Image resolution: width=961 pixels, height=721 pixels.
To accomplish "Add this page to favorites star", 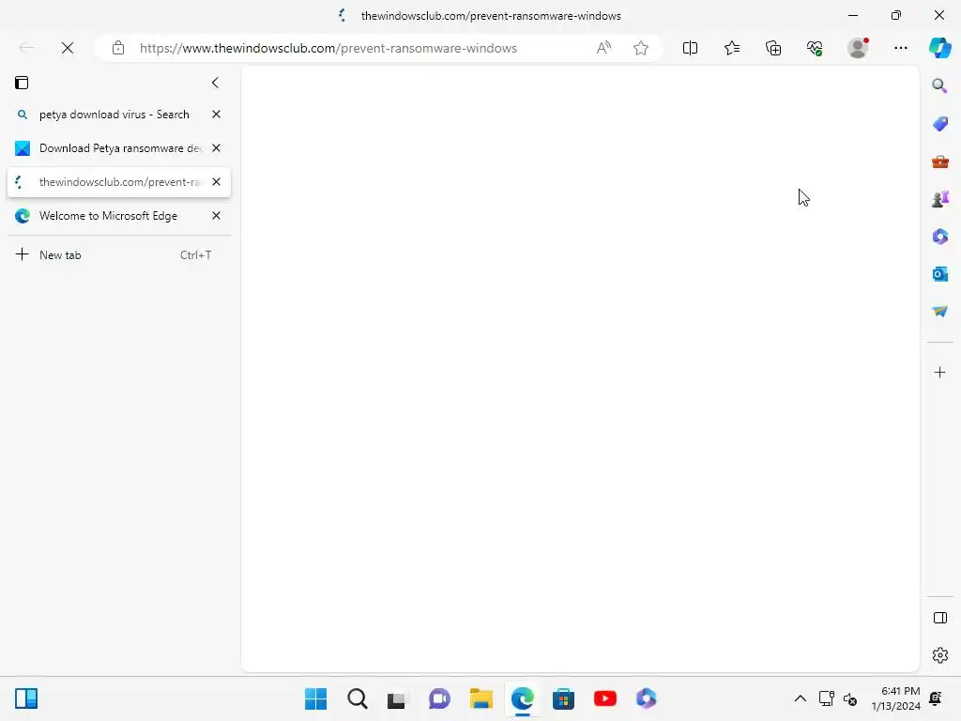I will (x=640, y=48).
